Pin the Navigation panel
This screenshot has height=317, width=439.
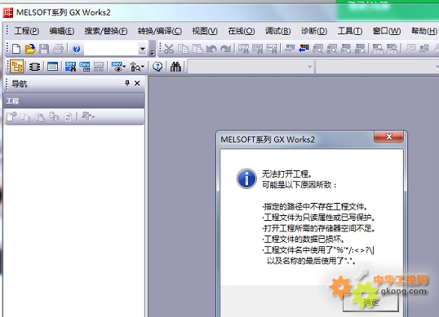pos(127,83)
